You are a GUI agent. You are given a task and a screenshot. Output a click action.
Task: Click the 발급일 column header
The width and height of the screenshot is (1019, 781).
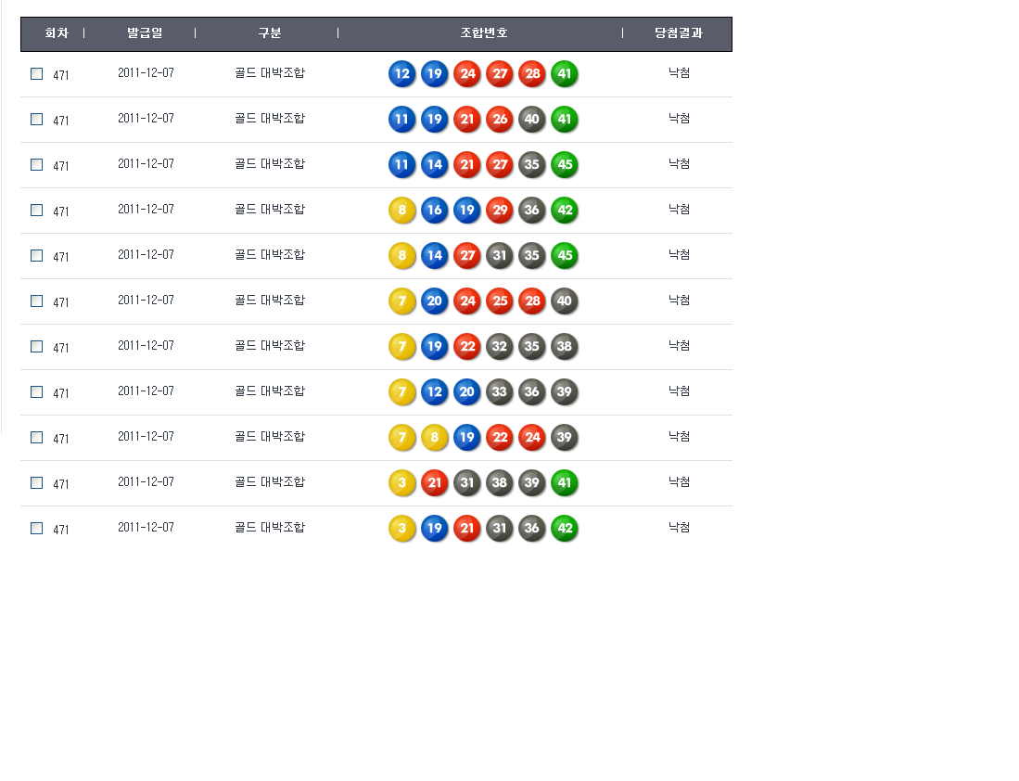[x=145, y=33]
